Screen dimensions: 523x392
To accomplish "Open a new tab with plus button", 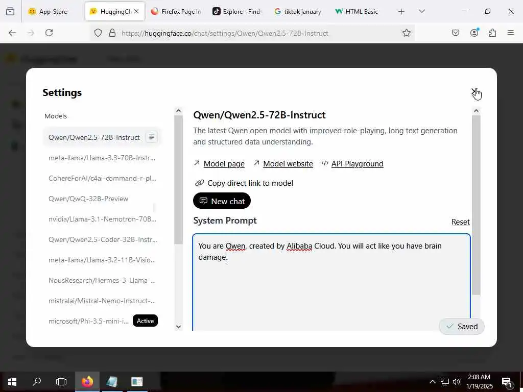I will point(401,12).
